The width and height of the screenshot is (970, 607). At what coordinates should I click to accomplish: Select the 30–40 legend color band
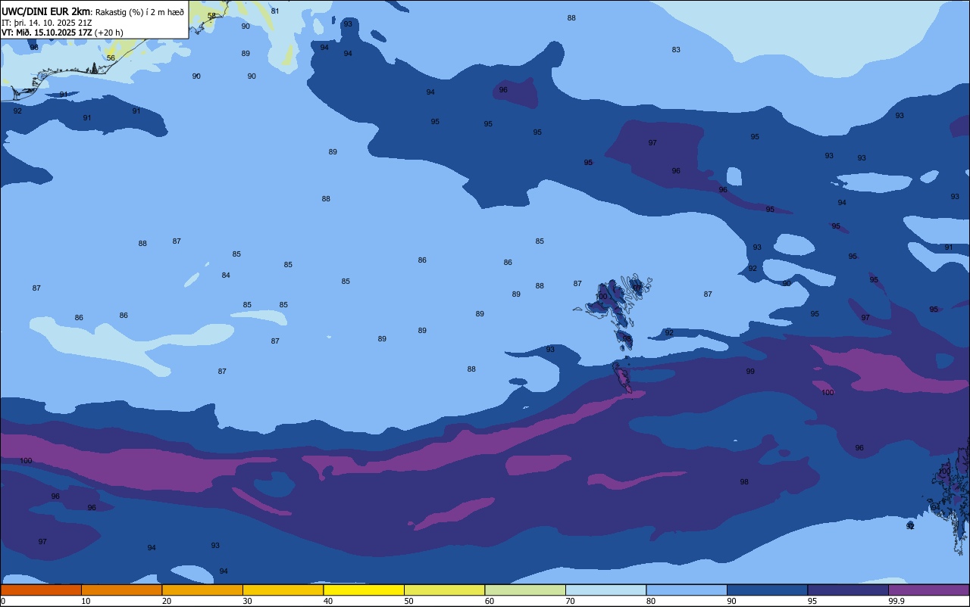click(x=283, y=590)
